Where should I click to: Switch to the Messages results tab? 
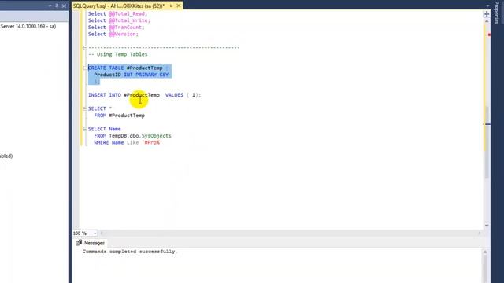[x=91, y=243]
